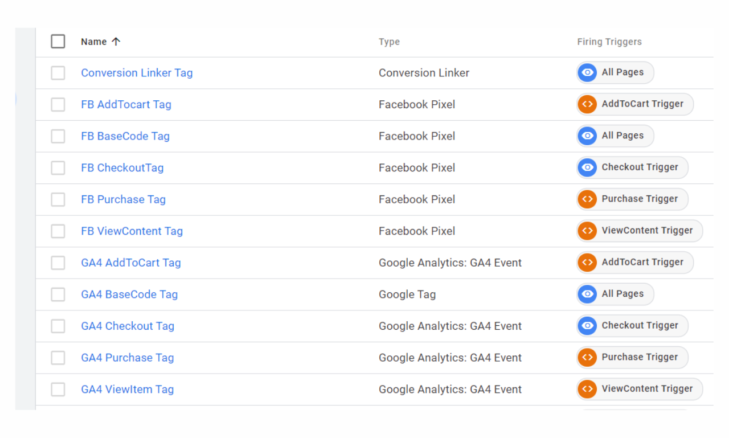
Task: Sort the tag list by Type column
Action: (389, 42)
